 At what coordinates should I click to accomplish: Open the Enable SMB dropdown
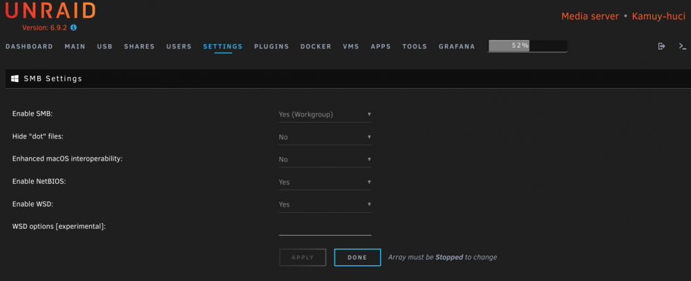coord(325,114)
